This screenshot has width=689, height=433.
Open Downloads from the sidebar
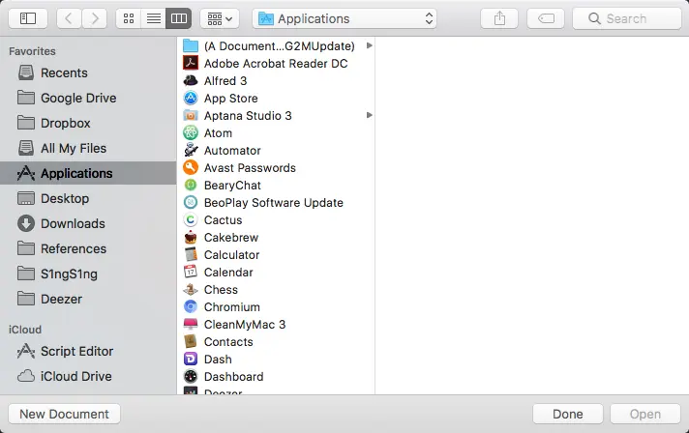coord(88,223)
